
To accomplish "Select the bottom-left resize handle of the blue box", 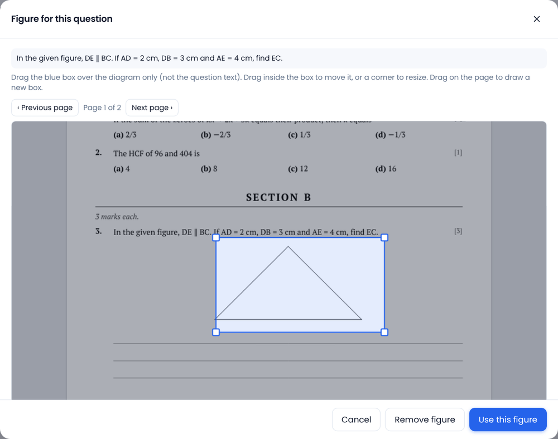I will tap(216, 332).
